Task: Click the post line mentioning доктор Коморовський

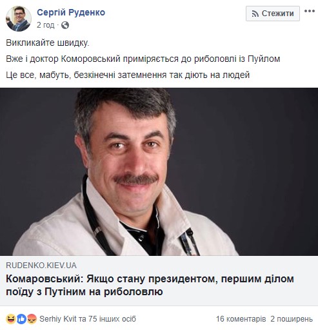Action: [x=143, y=59]
